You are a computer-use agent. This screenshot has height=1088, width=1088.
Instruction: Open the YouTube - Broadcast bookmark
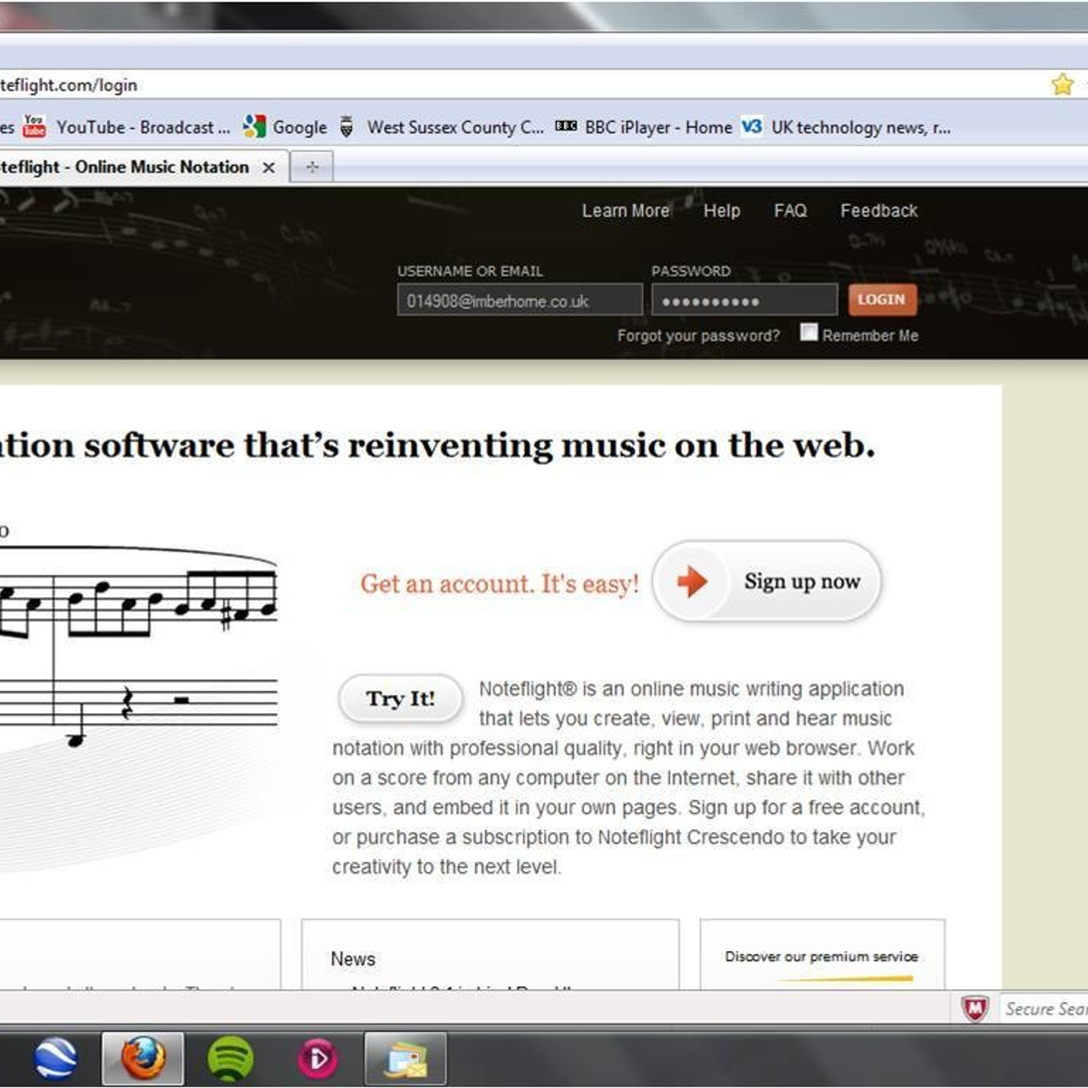click(x=128, y=127)
